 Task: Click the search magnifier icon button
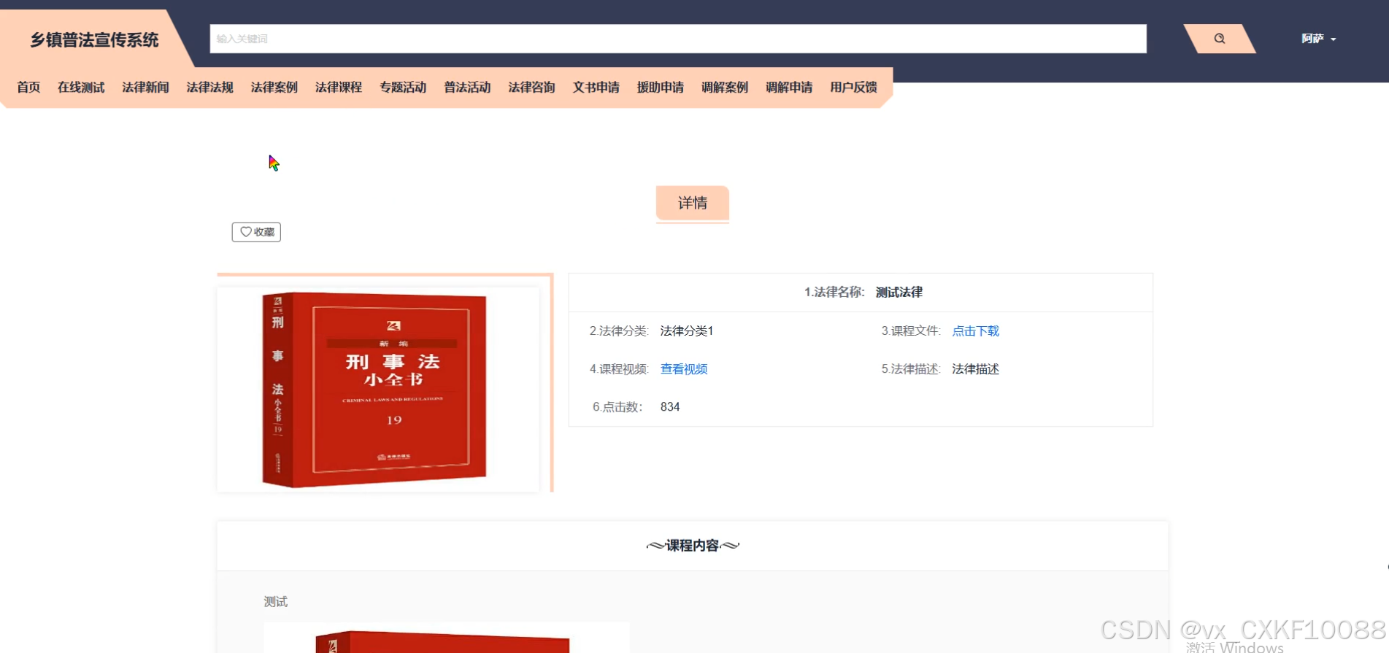point(1219,39)
